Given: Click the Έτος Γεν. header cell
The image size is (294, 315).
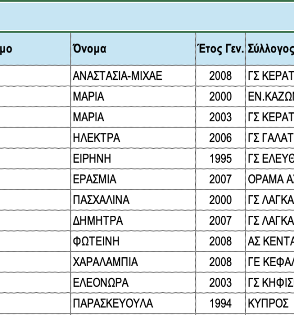Looking at the screenshot, I should click(220, 49).
